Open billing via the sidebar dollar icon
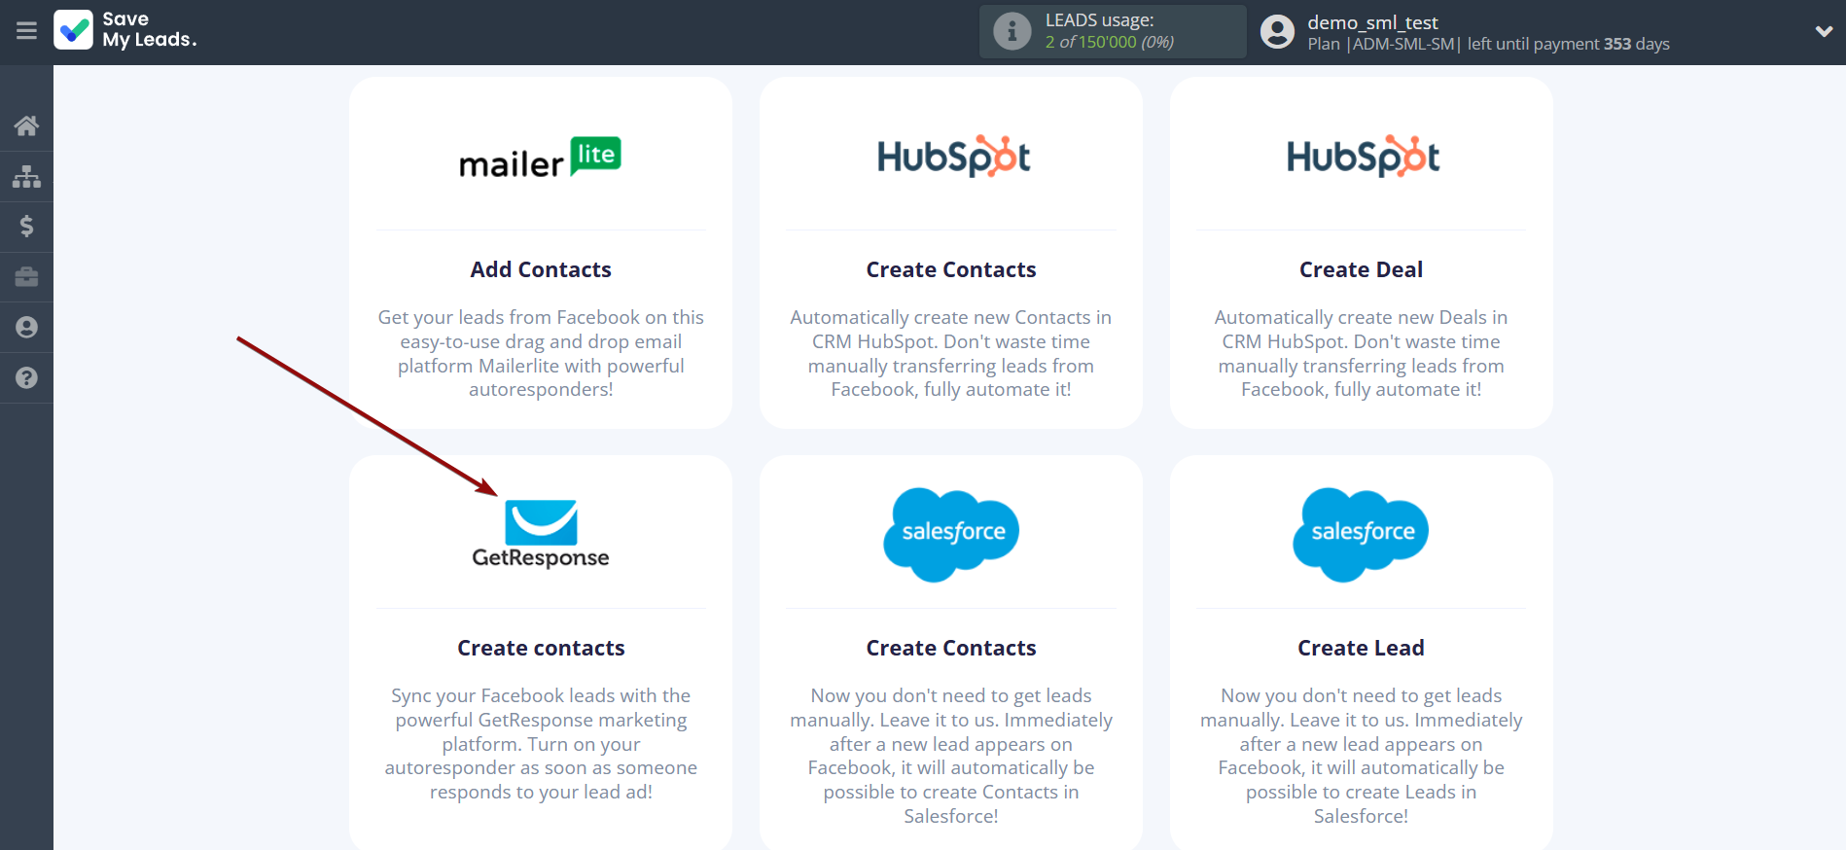Screen dimensions: 1846x850 point(26,227)
